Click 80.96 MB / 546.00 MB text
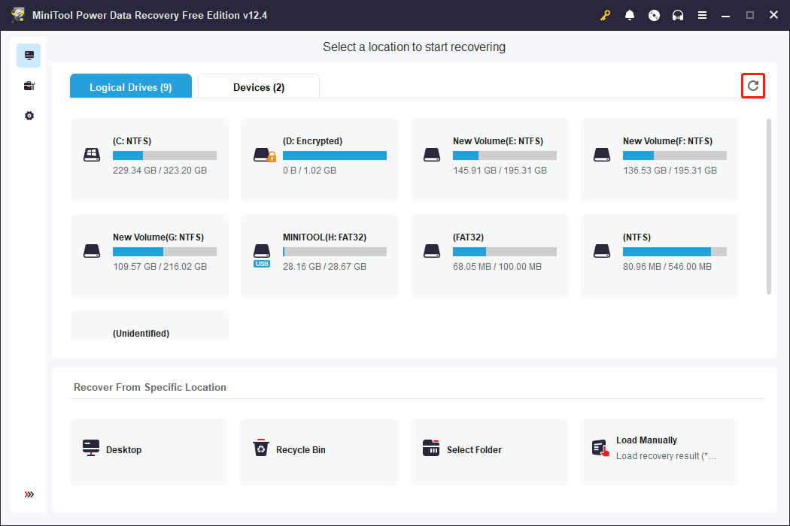Screen dimensions: 790x526 coord(667,266)
